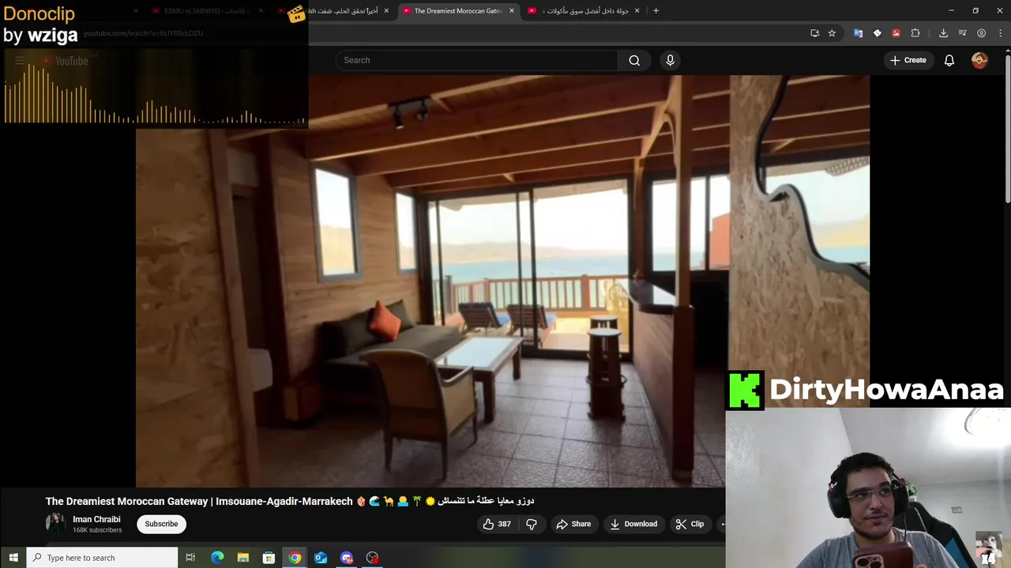Screen dimensions: 1011x568
Task: Bookmark this page with the star icon
Action: [x=832, y=33]
